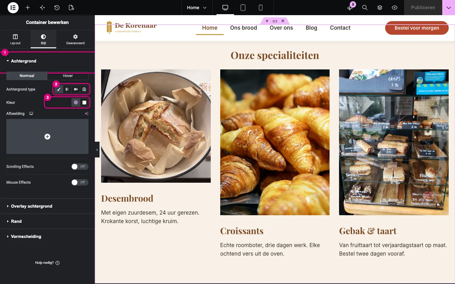This screenshot has width=455, height=284.
Task: Open the history icon in top bar
Action: 57,8
